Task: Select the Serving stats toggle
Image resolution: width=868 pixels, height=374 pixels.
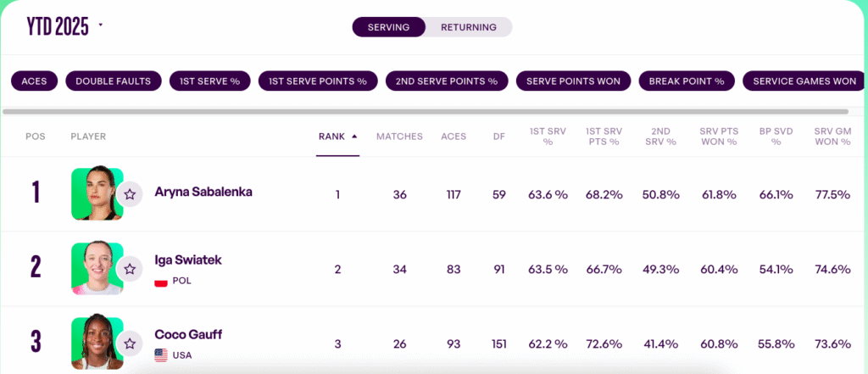Action: [388, 27]
